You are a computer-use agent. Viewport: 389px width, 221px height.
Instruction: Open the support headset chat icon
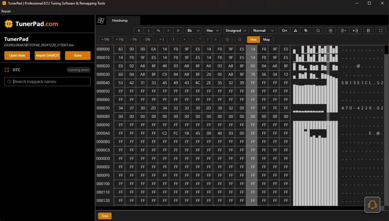372,204
